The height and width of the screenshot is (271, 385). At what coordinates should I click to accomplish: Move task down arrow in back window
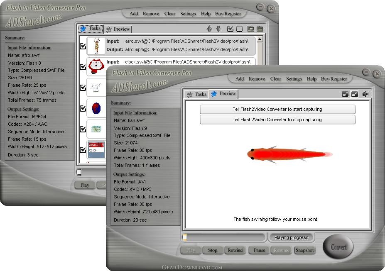[x=218, y=29]
